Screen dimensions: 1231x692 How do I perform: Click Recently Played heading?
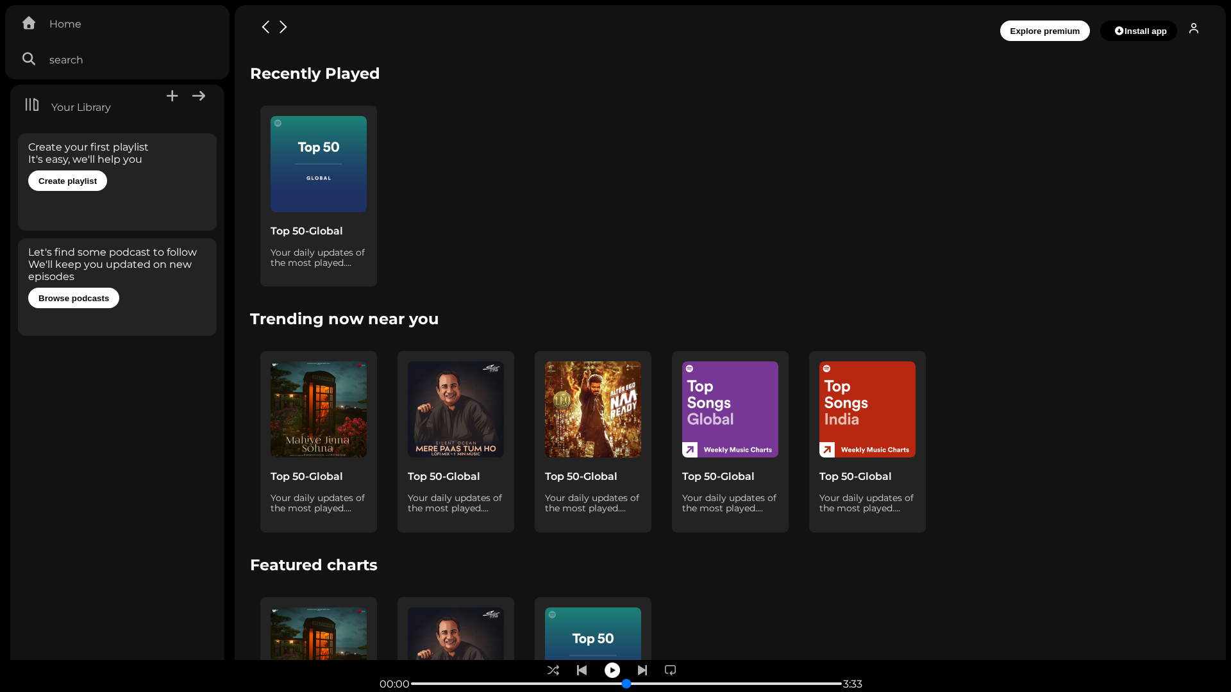coord(315,74)
